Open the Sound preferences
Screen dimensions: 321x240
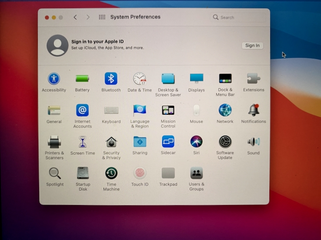point(254,141)
